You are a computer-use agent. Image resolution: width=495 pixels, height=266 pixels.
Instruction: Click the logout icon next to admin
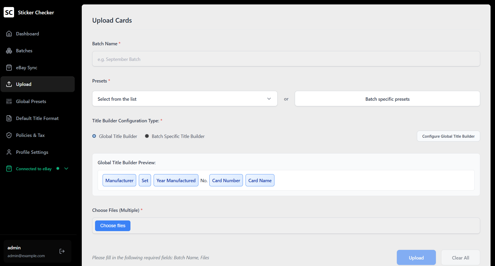point(62,251)
